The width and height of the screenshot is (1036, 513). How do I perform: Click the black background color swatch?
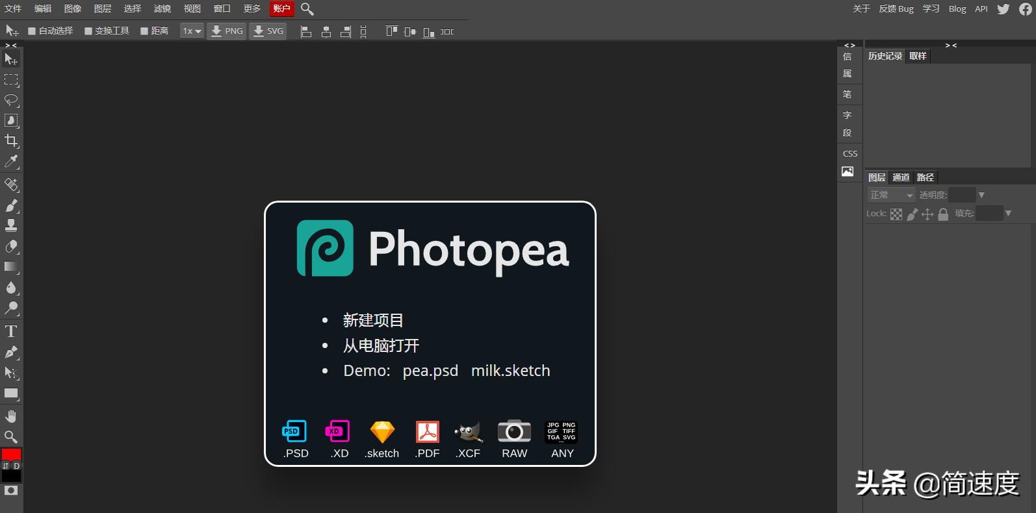pyautogui.click(x=11, y=476)
